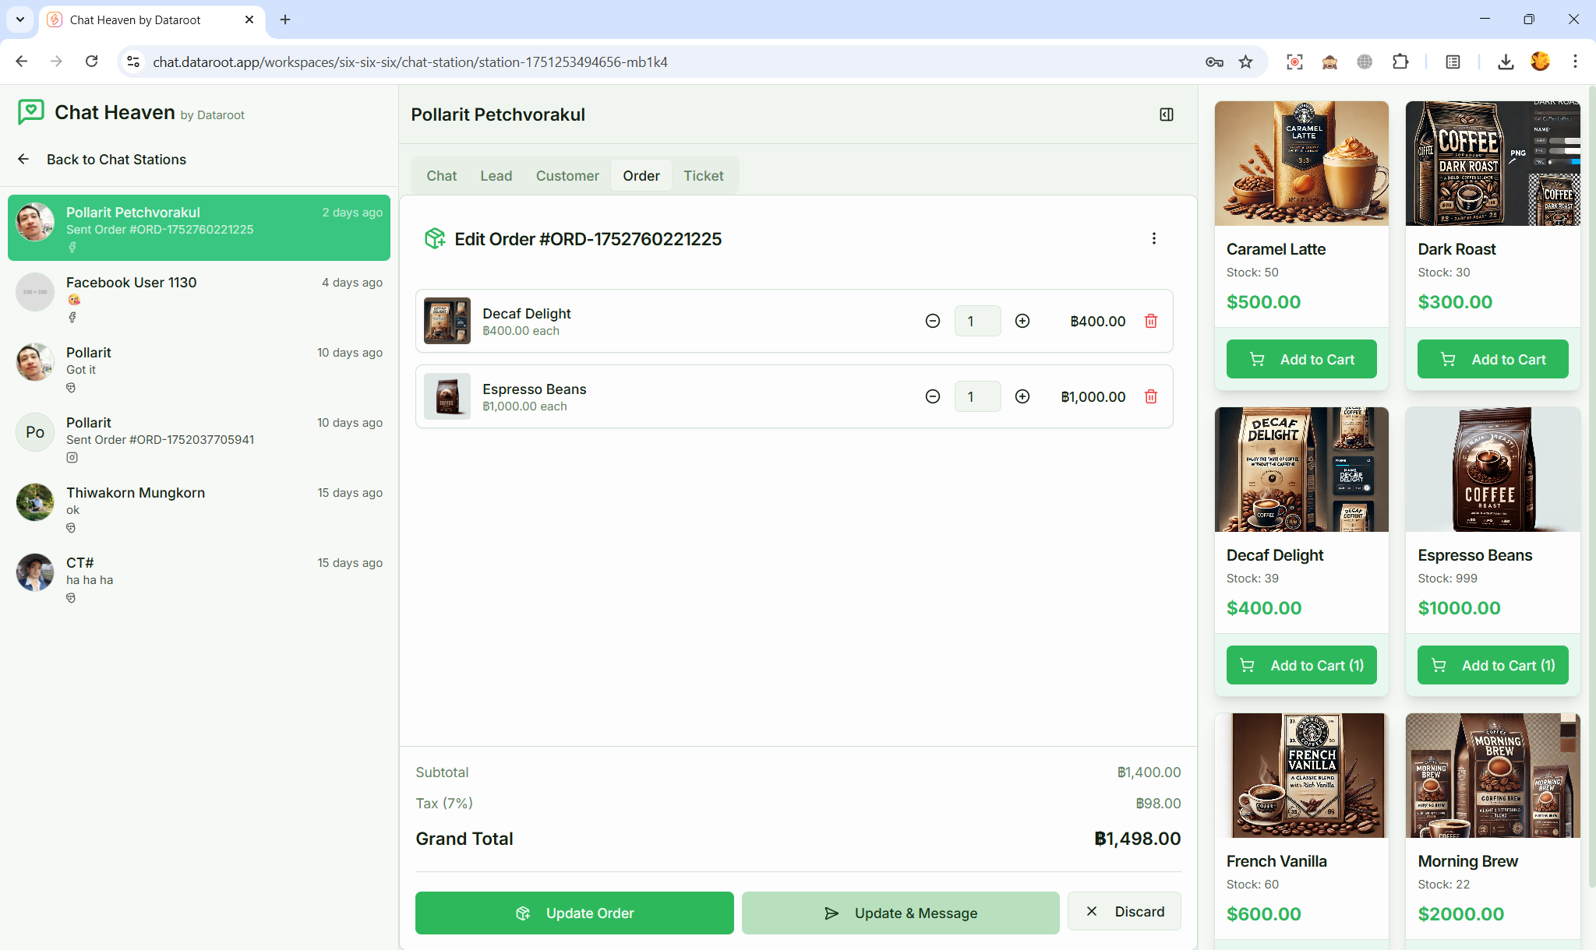Screen dimensions: 1596x950
Task: Click the back arrow beside Back to Chat Stations
Action: (23, 159)
